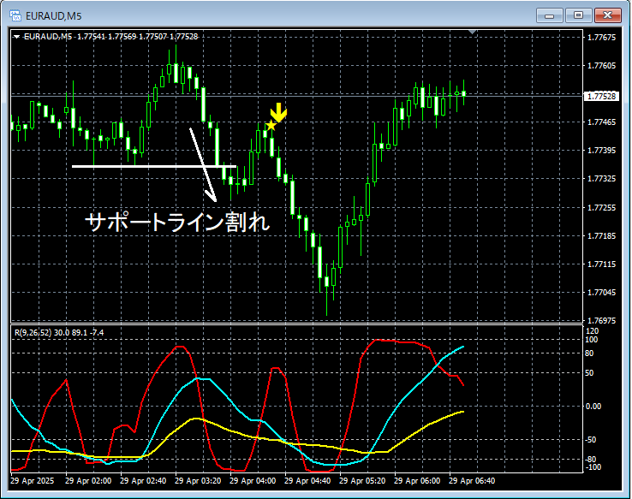Image resolution: width=632 pixels, height=499 pixels.
Task: Click the time label 29 Apr 05:20
Action: (362, 481)
